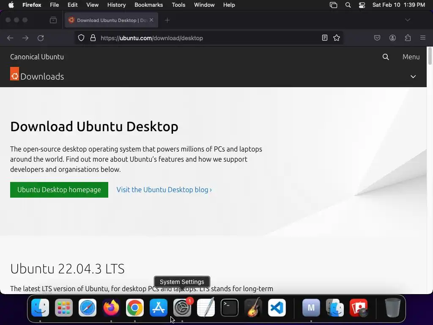Viewport: 433px width, 325px height.
Task: Open the Ubuntu site Menu
Action: tap(411, 57)
